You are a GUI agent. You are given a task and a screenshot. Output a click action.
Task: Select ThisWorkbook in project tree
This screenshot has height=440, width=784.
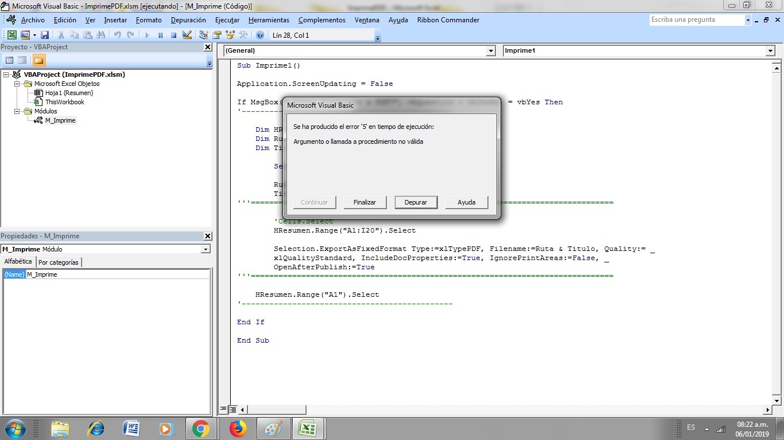tap(65, 102)
